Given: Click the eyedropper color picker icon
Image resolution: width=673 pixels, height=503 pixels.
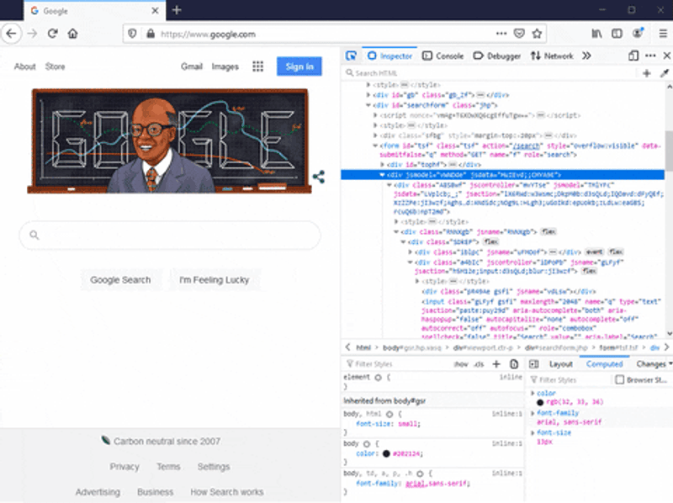Looking at the screenshot, I should point(665,73).
